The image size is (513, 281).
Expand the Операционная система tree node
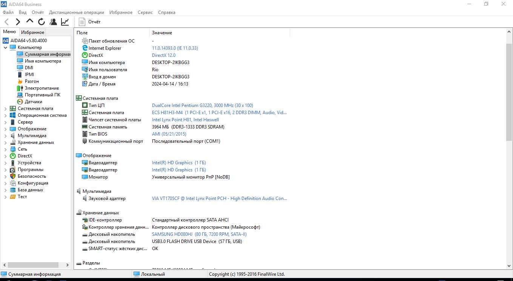(x=6, y=115)
